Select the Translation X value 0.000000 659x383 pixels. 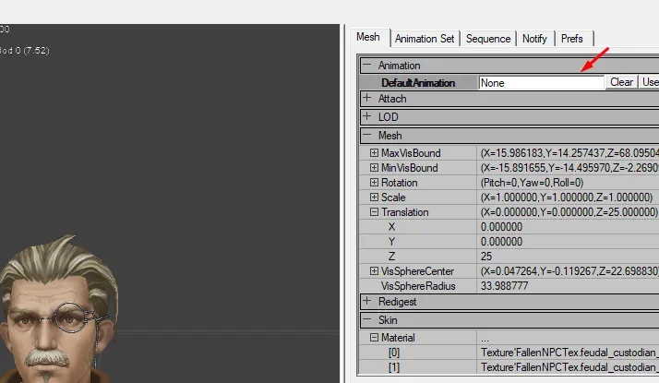coord(501,227)
